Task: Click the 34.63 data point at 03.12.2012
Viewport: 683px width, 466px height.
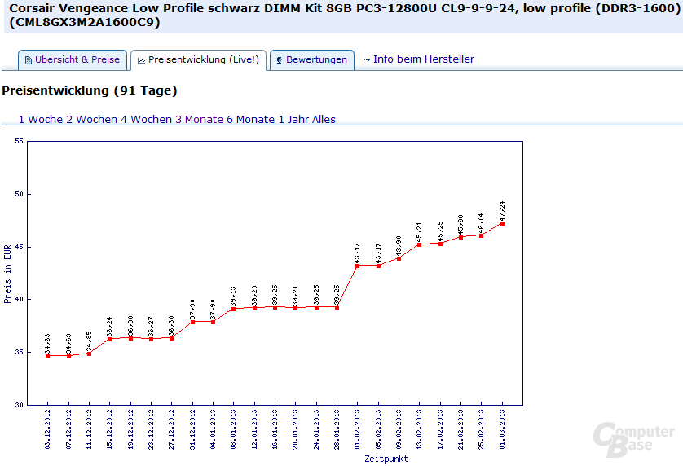Action: 47,356
